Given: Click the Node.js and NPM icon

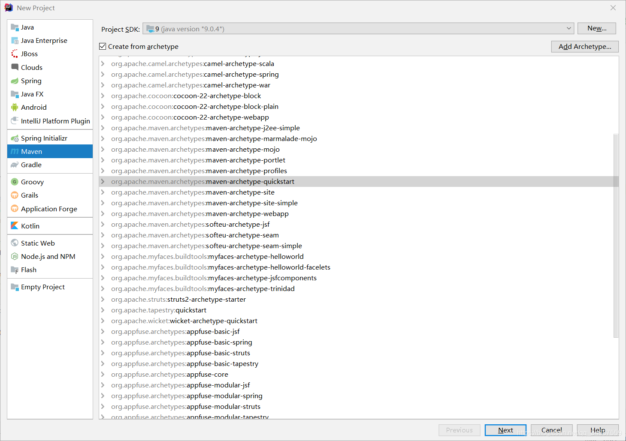Looking at the screenshot, I should click(x=15, y=256).
